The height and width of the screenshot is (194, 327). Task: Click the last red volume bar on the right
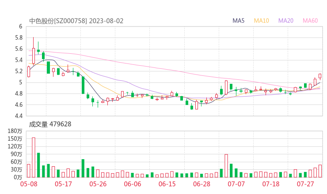pos(320,171)
